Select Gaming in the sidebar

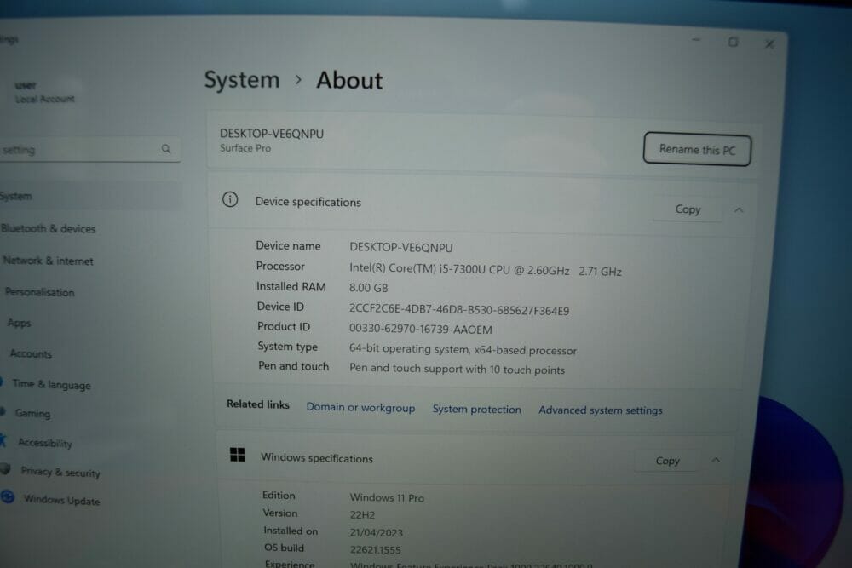coord(32,413)
